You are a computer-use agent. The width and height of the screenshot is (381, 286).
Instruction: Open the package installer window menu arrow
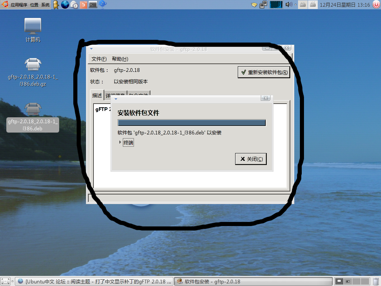[x=92, y=49]
